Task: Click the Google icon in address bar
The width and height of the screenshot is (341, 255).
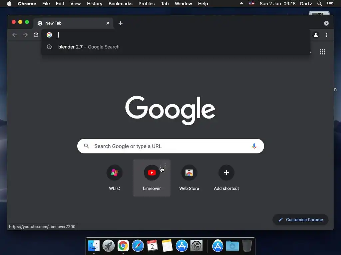Action: [49, 35]
